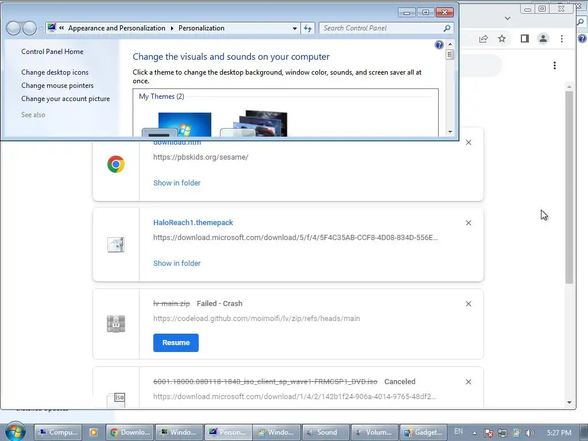Screen dimensions: 588x441
Task: Switch to the Personalization taskbar button
Action: pyautogui.click(x=228, y=432)
